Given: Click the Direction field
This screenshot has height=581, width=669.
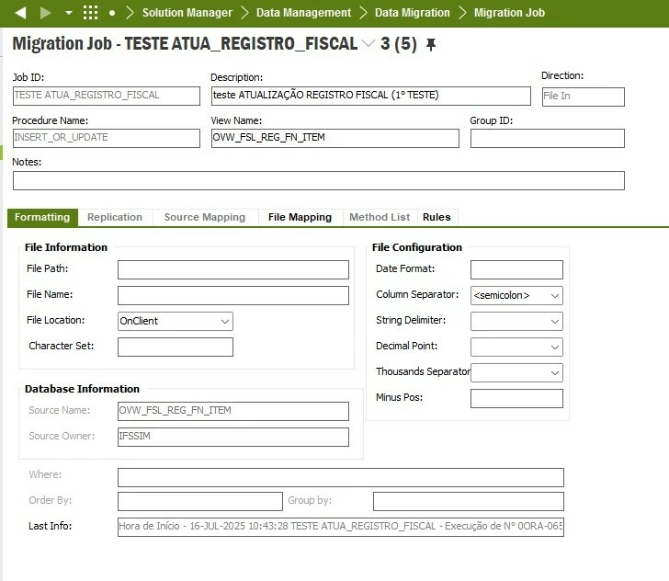Looking at the screenshot, I should pos(584,97).
